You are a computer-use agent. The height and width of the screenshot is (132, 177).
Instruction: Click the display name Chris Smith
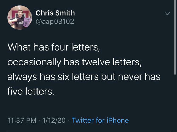[x=55, y=13]
